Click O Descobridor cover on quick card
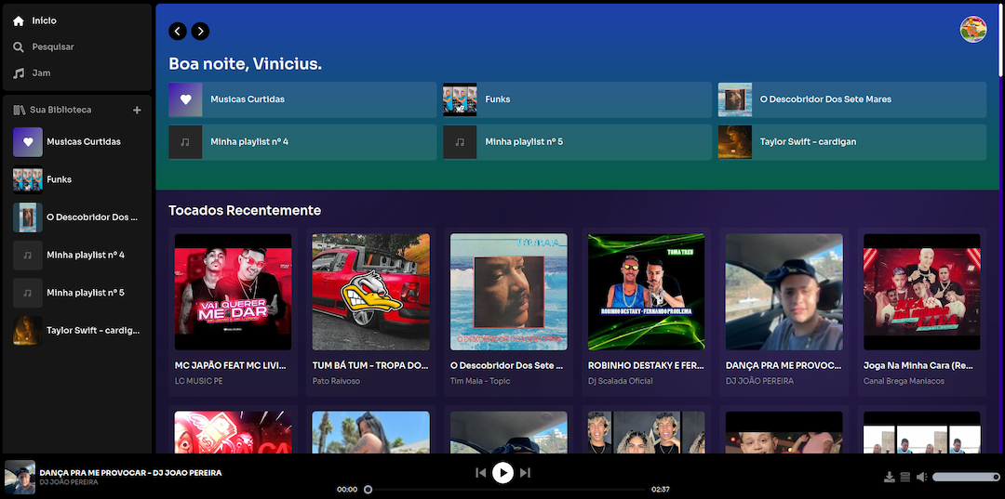Image resolution: width=1005 pixels, height=499 pixels. coord(734,99)
